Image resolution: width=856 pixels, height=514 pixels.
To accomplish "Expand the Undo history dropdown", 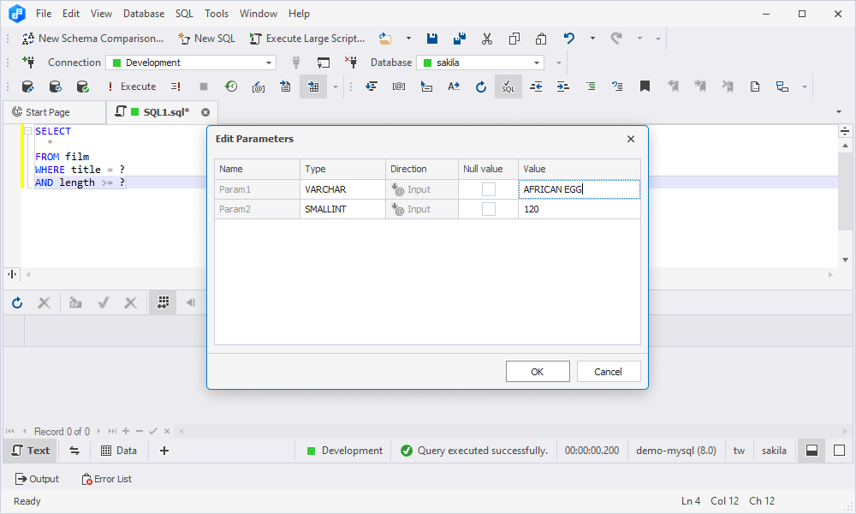I will point(592,39).
